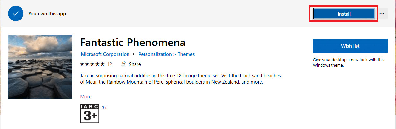Image resolution: width=396 pixels, height=129 pixels.
Task: Go to the Personalization category
Action: (x=155, y=54)
